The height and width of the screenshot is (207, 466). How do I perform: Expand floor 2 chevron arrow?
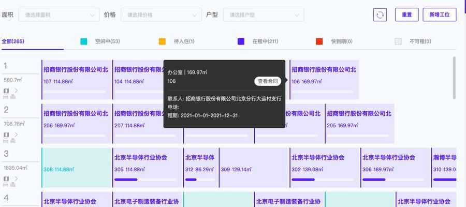16,135
